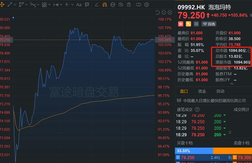The width and height of the screenshot is (252, 163).
Task: Select the trend line drawing tool
Action: 9,5
